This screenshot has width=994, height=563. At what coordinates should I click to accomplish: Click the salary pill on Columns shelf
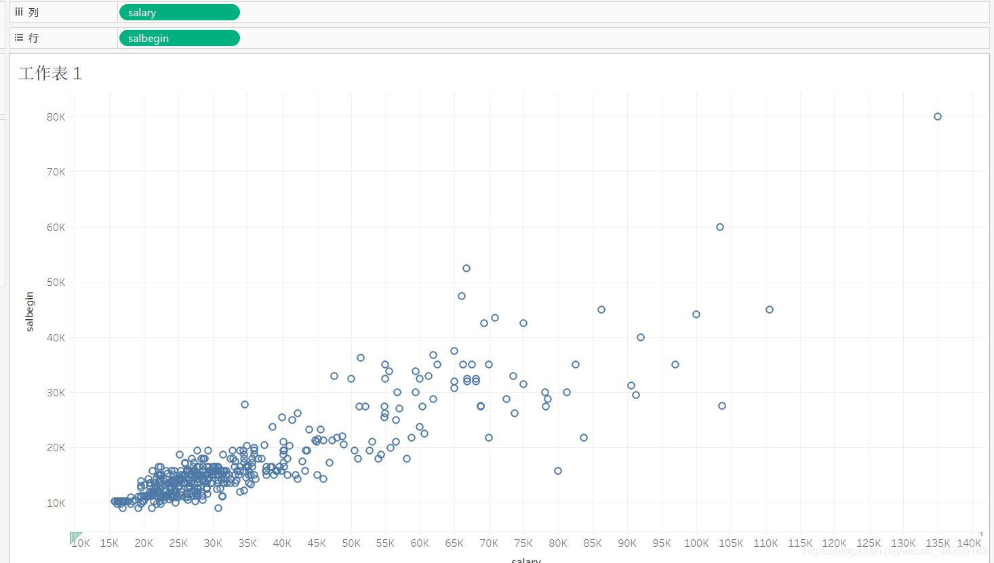179,12
